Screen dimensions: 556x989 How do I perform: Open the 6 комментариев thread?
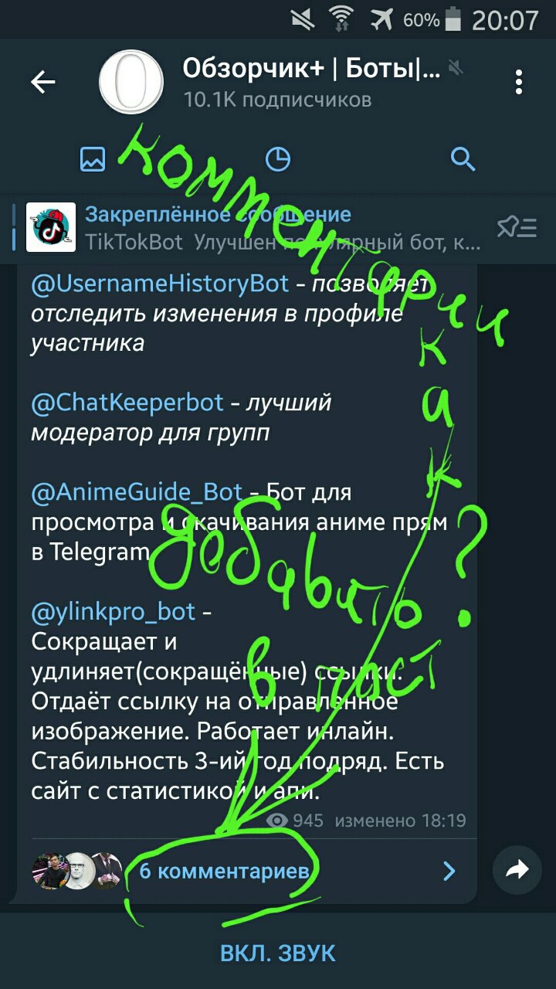tap(225, 872)
